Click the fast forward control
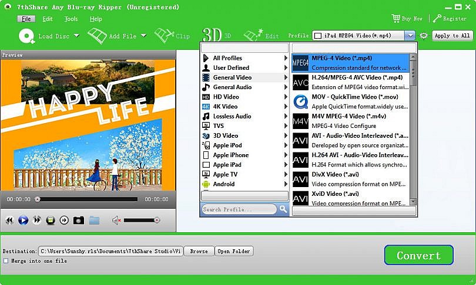 coord(37,220)
